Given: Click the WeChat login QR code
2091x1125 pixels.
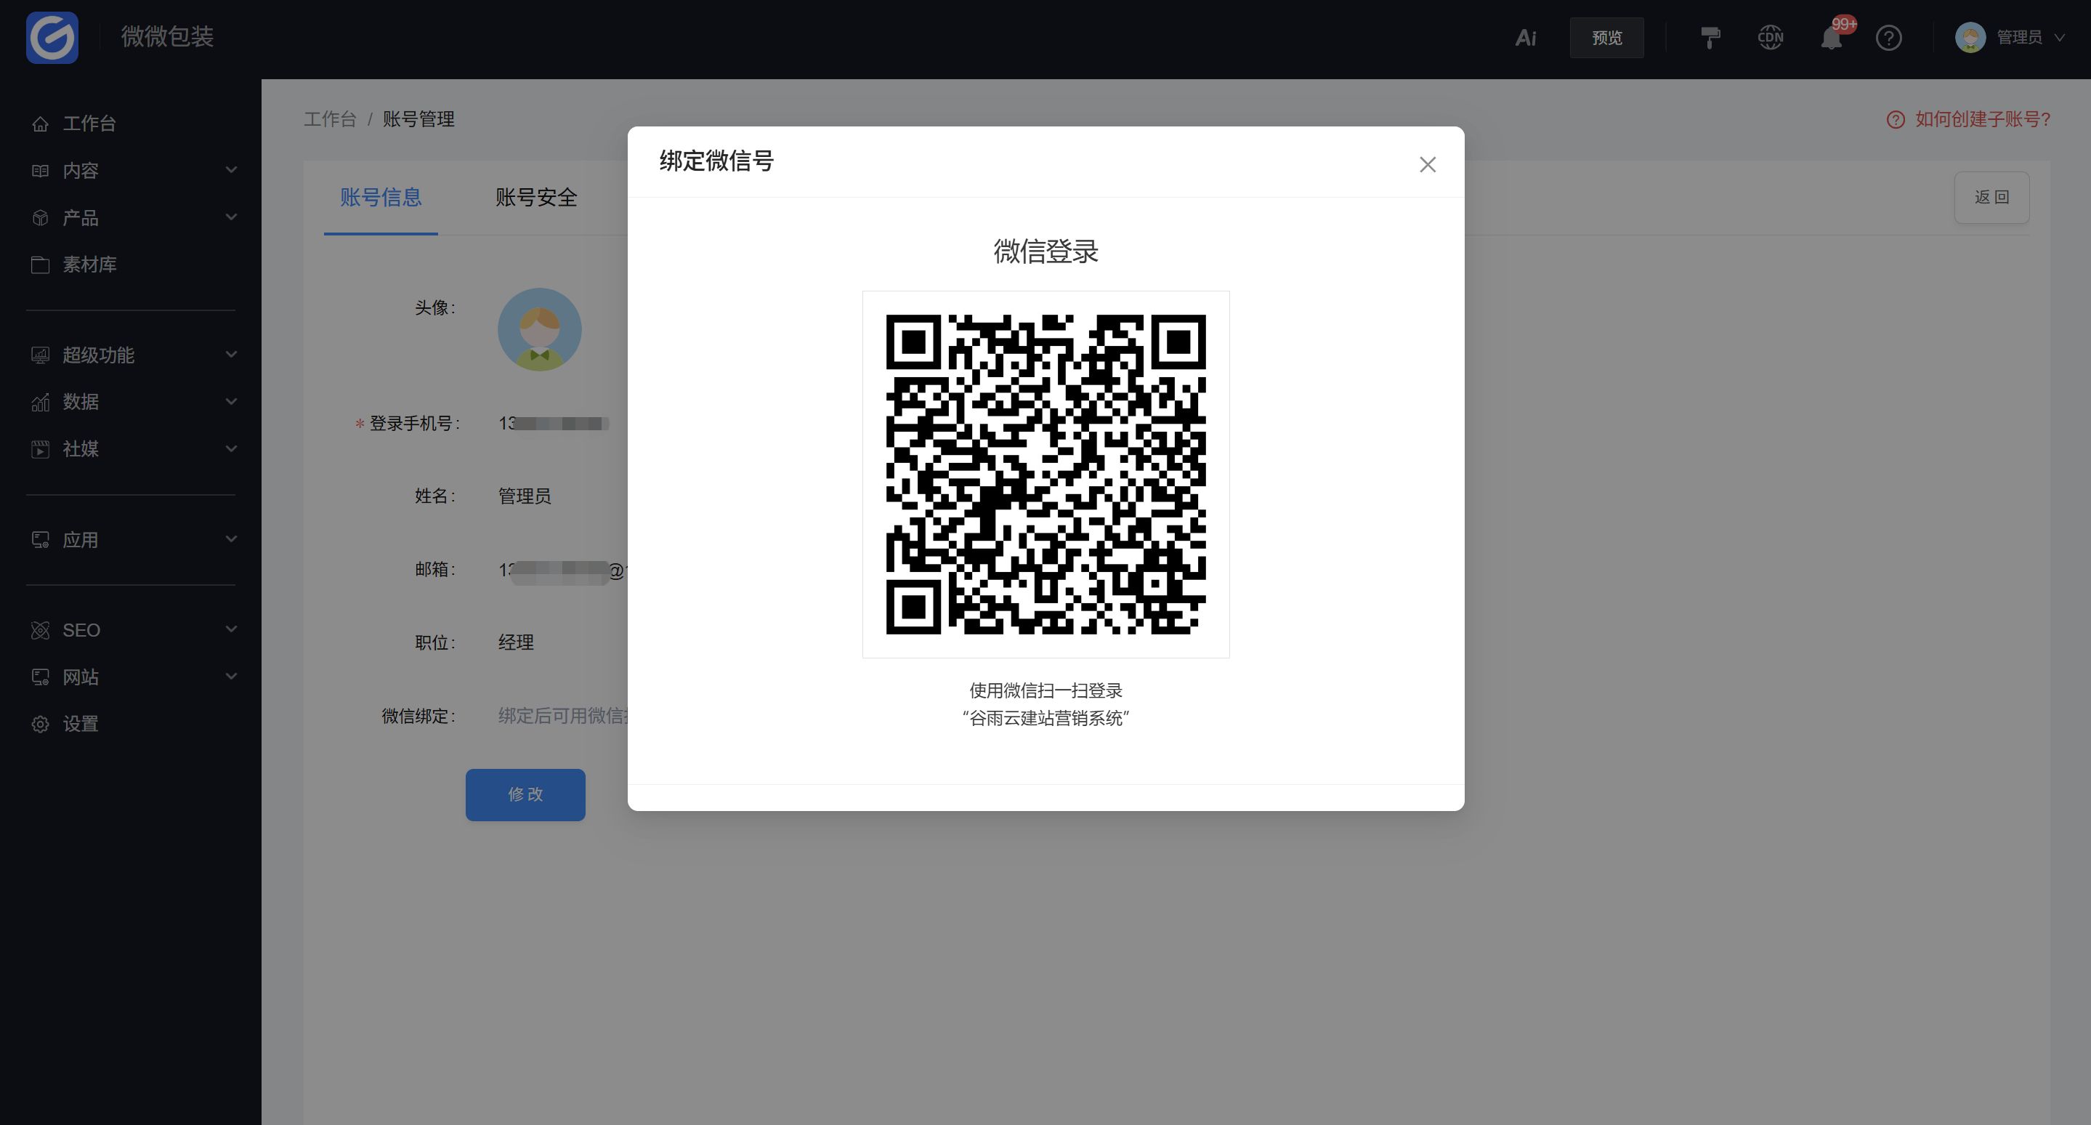Looking at the screenshot, I should (x=1045, y=474).
